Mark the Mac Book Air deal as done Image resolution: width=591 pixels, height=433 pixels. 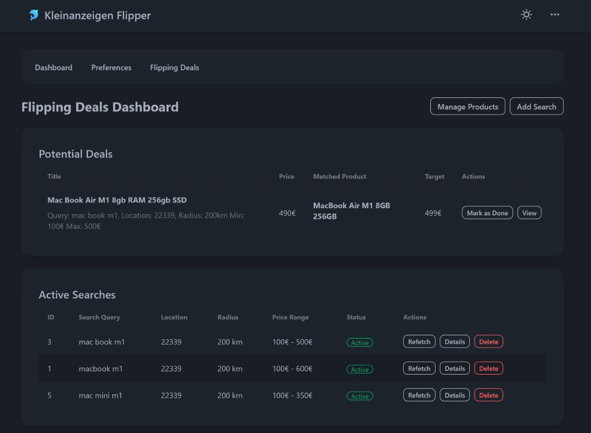(x=487, y=213)
